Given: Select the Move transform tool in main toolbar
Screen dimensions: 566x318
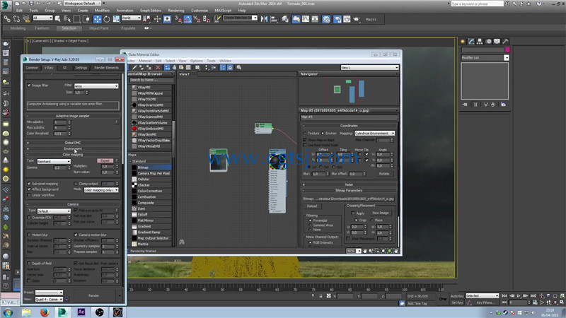Looking at the screenshot, I should 97,19.
